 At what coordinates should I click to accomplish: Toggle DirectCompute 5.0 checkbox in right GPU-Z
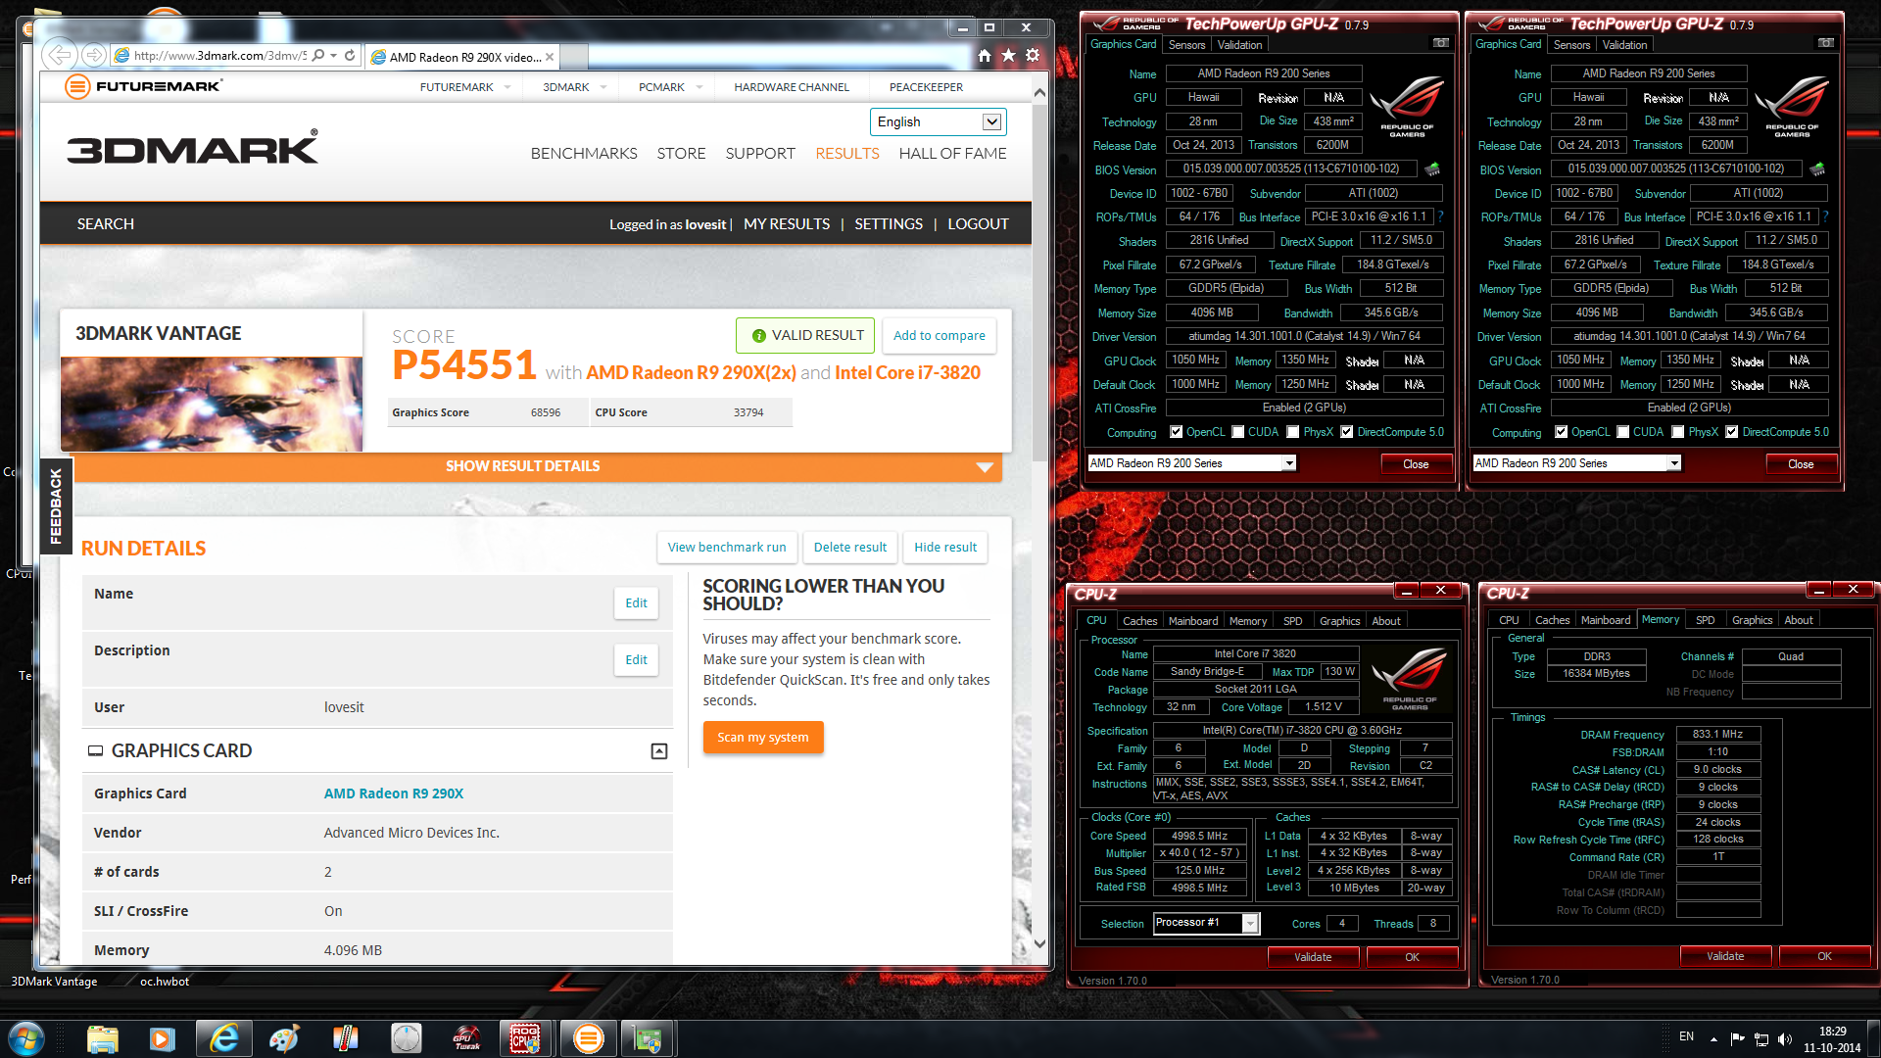(1732, 432)
